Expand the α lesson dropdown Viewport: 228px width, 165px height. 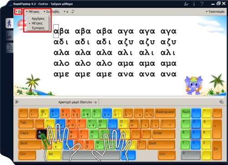[x=66, y=11]
